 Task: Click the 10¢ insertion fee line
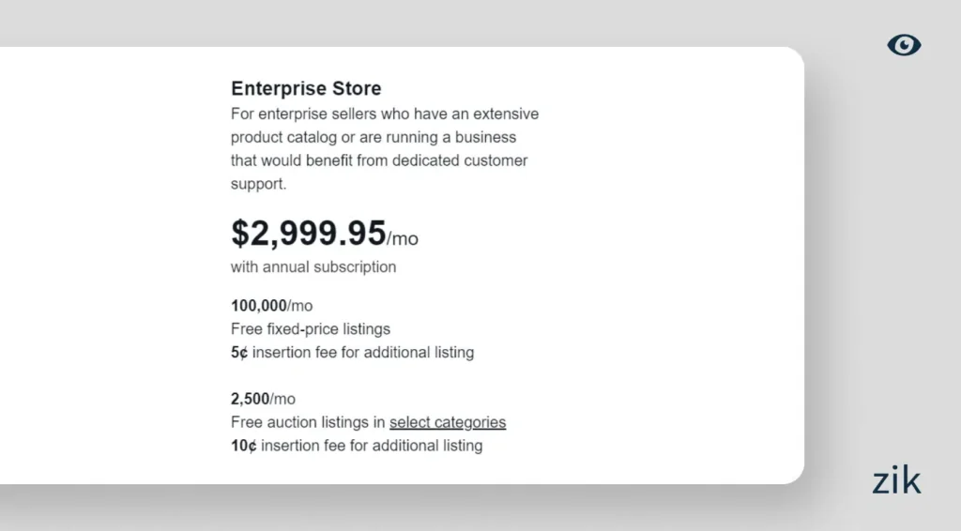pyautogui.click(x=357, y=446)
